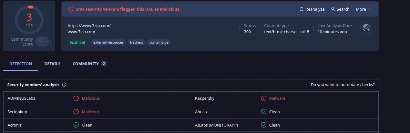This screenshot has height=133, width=410.
Task: Select the Detection tab
Action: [x=21, y=64]
